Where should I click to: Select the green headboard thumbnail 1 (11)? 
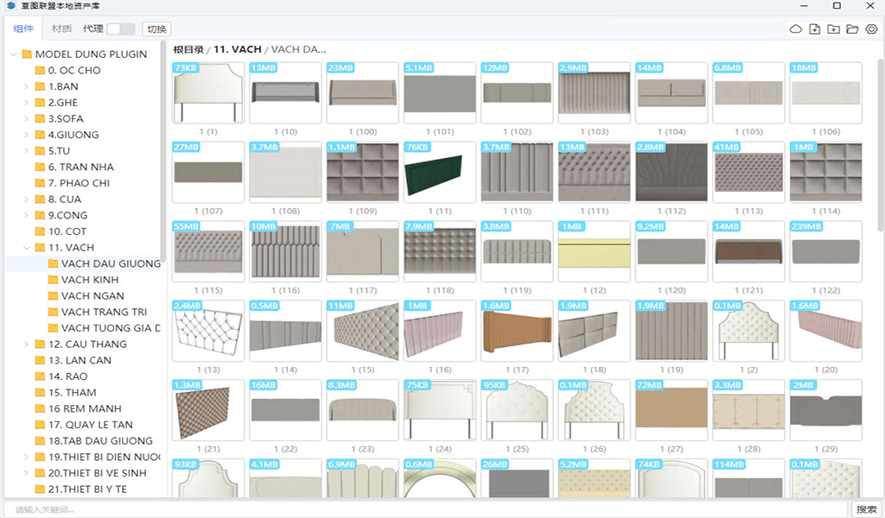tap(440, 172)
